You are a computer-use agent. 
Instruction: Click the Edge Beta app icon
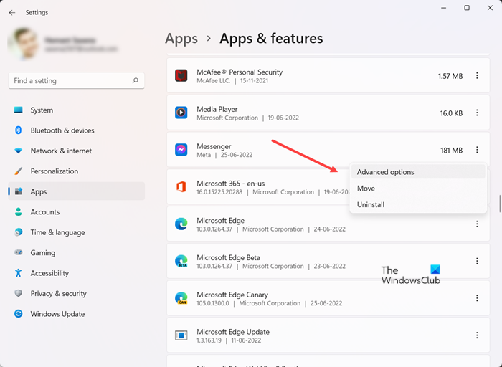pyautogui.click(x=181, y=261)
